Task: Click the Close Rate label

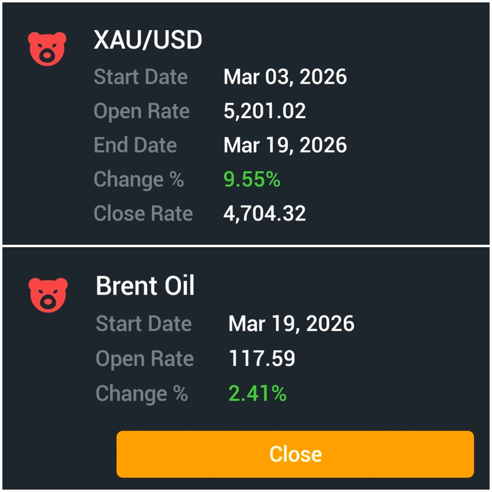Action: pyautogui.click(x=143, y=213)
